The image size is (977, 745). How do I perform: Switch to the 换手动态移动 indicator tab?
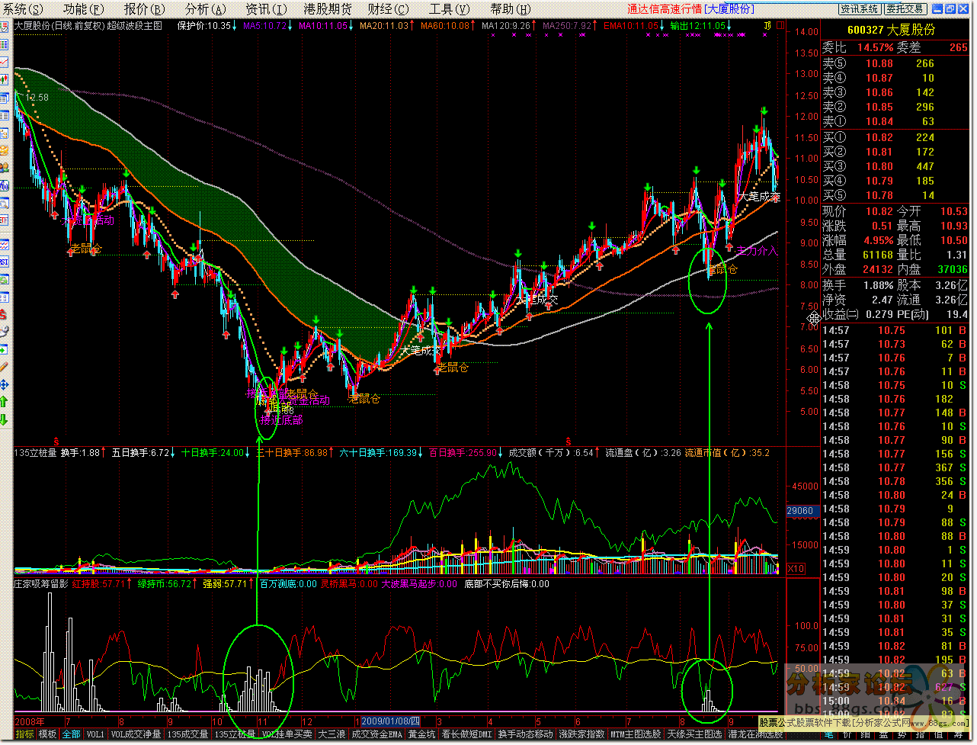tap(525, 734)
